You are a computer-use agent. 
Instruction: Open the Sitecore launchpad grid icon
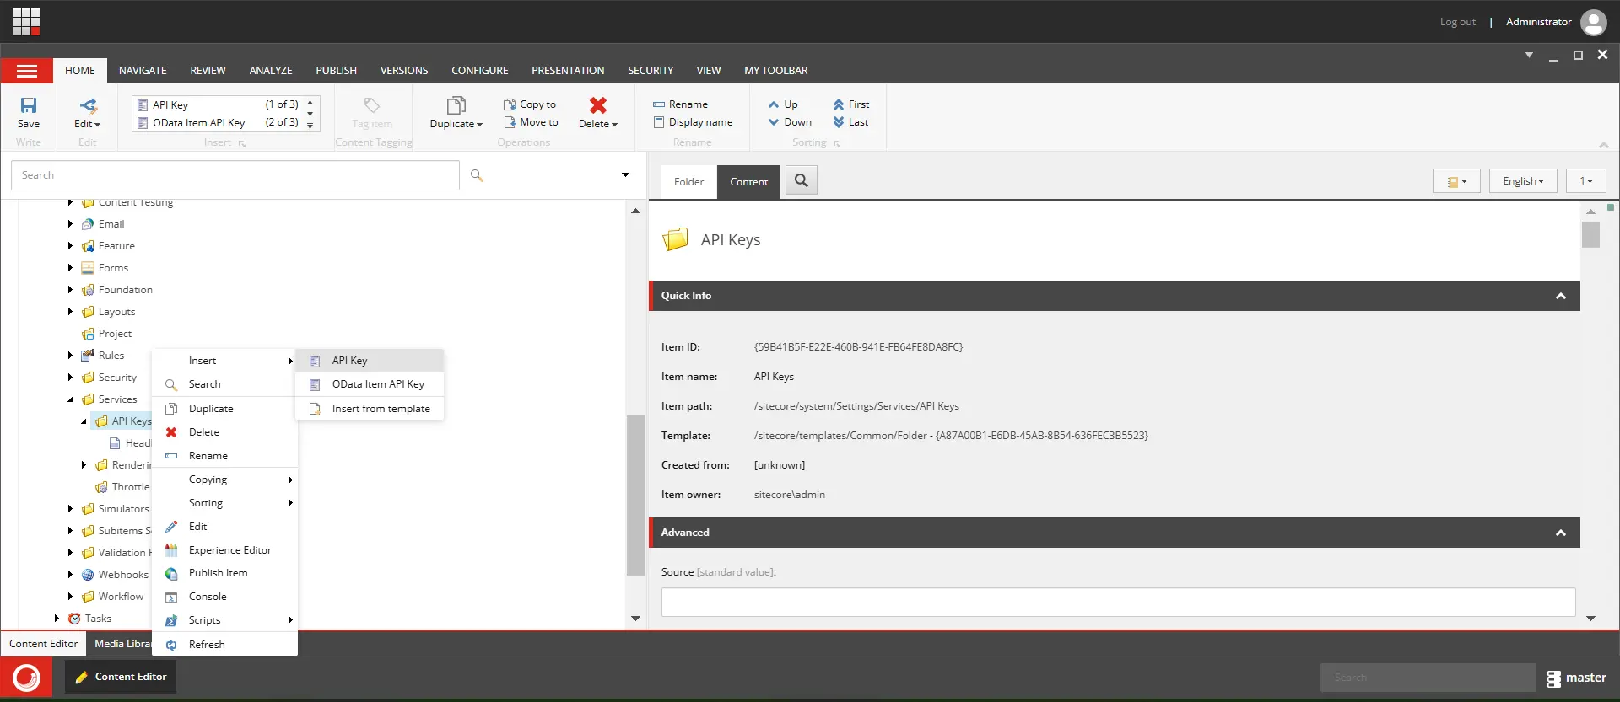pos(26,21)
